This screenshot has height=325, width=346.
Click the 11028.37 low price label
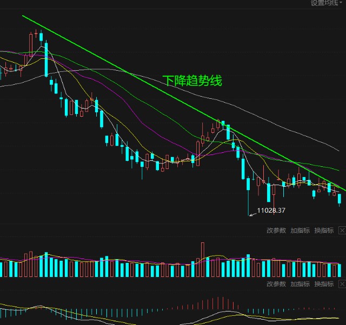tap(271, 211)
